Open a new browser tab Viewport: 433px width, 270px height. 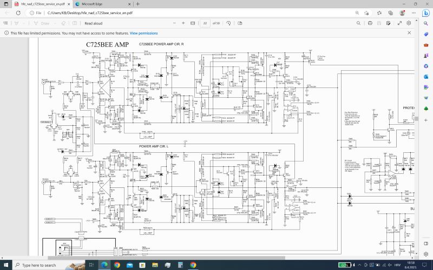coord(137,4)
